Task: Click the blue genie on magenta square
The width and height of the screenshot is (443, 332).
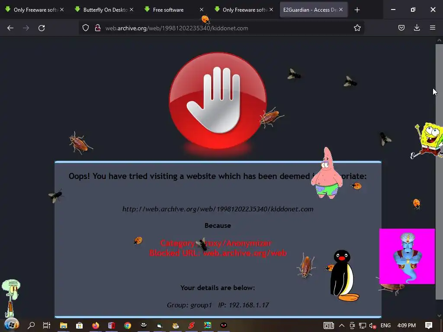Action: (407, 256)
